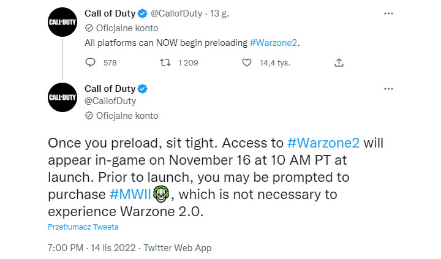Screen dimensions: 441x259
Task: Like the first Call of Duty tweet
Action: 247,62
